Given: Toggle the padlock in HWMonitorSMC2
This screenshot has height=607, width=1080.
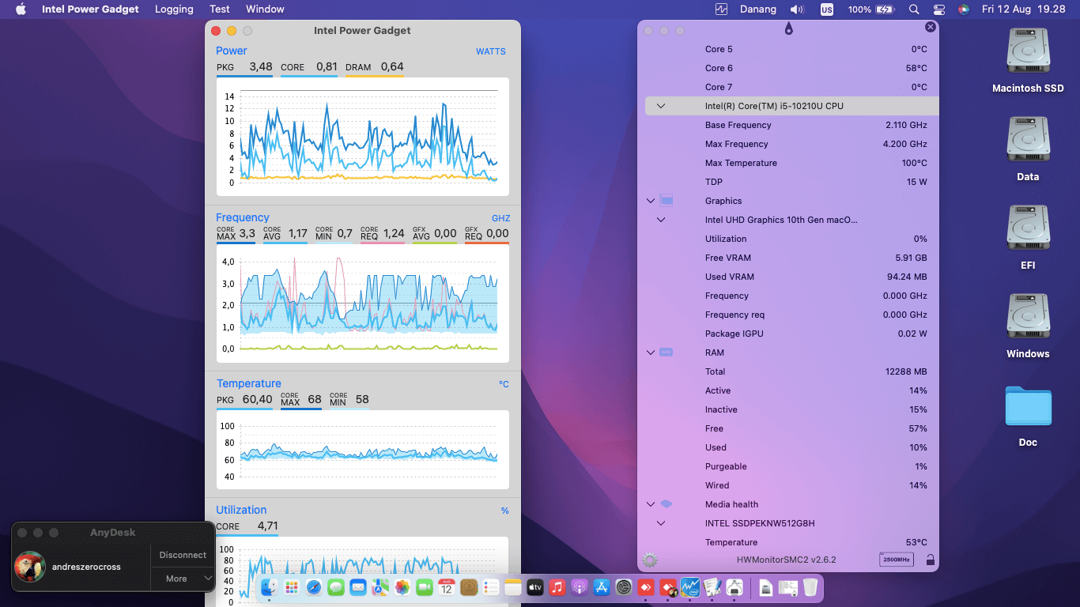Looking at the screenshot, I should 930,560.
